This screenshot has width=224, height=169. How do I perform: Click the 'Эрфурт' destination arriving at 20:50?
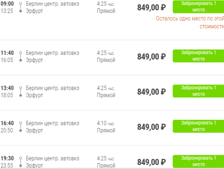click(x=34, y=131)
